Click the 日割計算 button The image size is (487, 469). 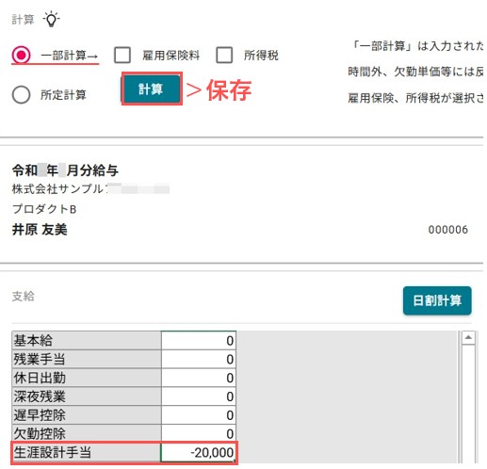(x=437, y=300)
